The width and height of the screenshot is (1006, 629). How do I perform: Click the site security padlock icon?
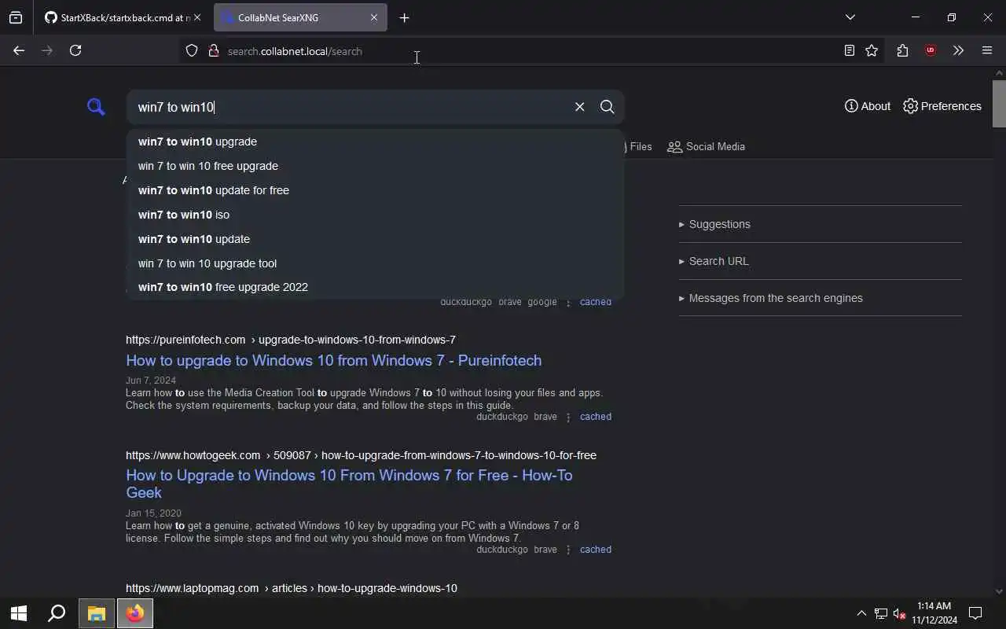click(x=213, y=50)
